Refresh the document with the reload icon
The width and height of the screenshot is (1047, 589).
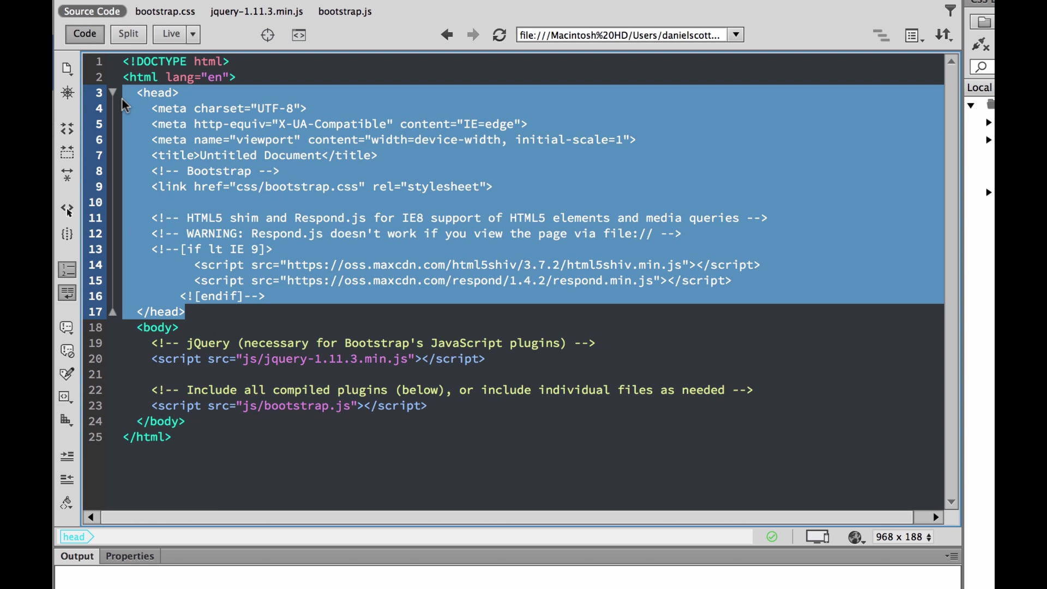[499, 35]
